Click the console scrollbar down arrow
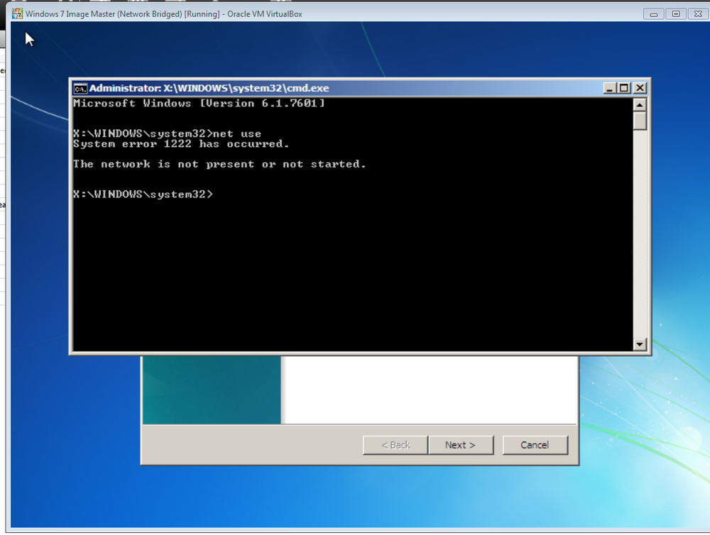 click(x=640, y=344)
